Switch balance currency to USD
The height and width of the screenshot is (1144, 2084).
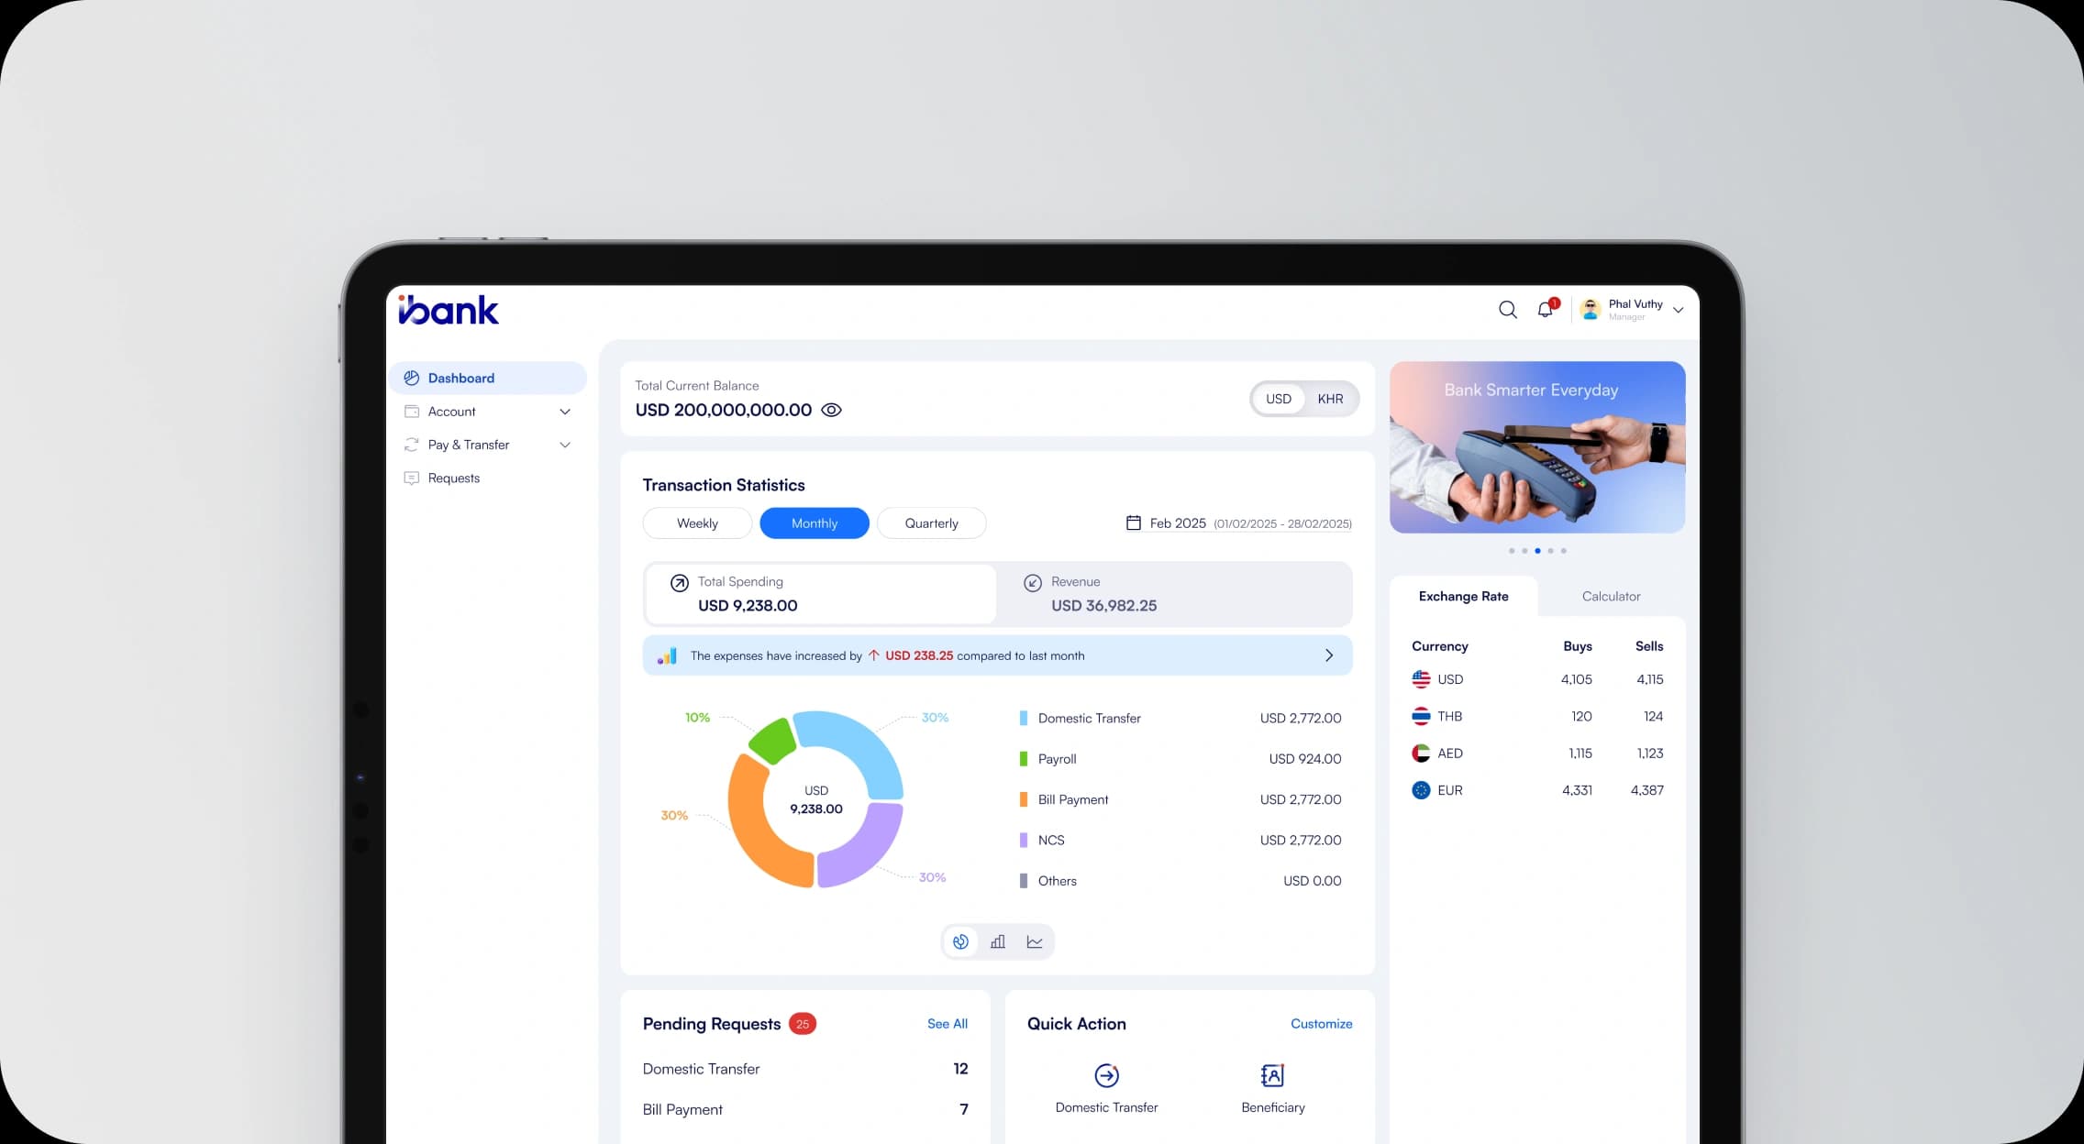pos(1279,399)
